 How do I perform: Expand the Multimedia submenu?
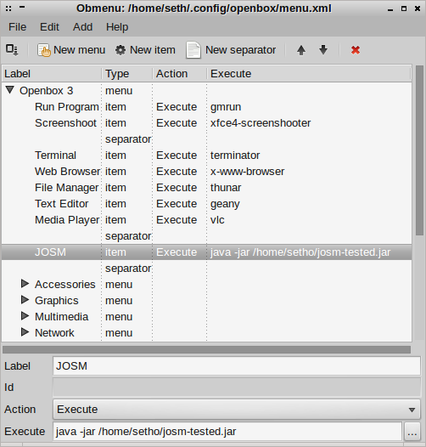pos(25,316)
